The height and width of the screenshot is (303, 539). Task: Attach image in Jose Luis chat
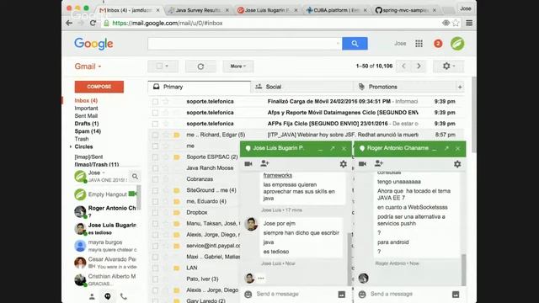tap(342, 295)
